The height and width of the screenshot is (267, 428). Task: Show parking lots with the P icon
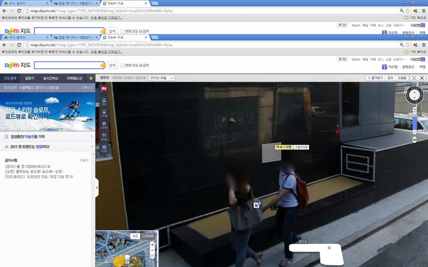point(104,148)
